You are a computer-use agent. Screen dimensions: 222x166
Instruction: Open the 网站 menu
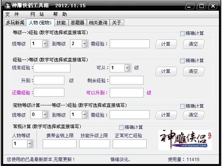pyautogui.click(x=37, y=14)
